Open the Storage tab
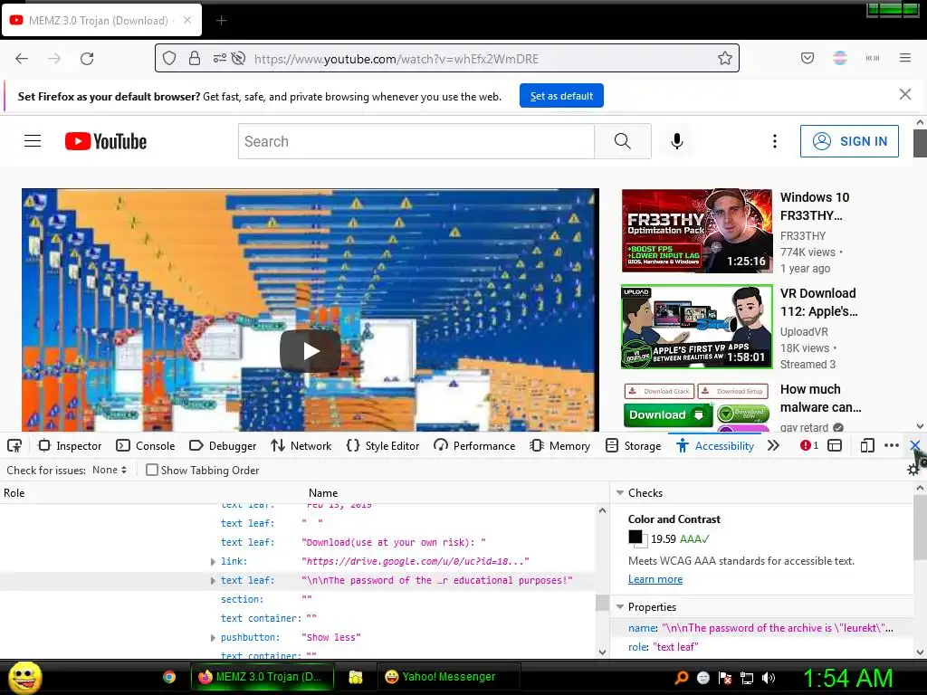 point(633,445)
